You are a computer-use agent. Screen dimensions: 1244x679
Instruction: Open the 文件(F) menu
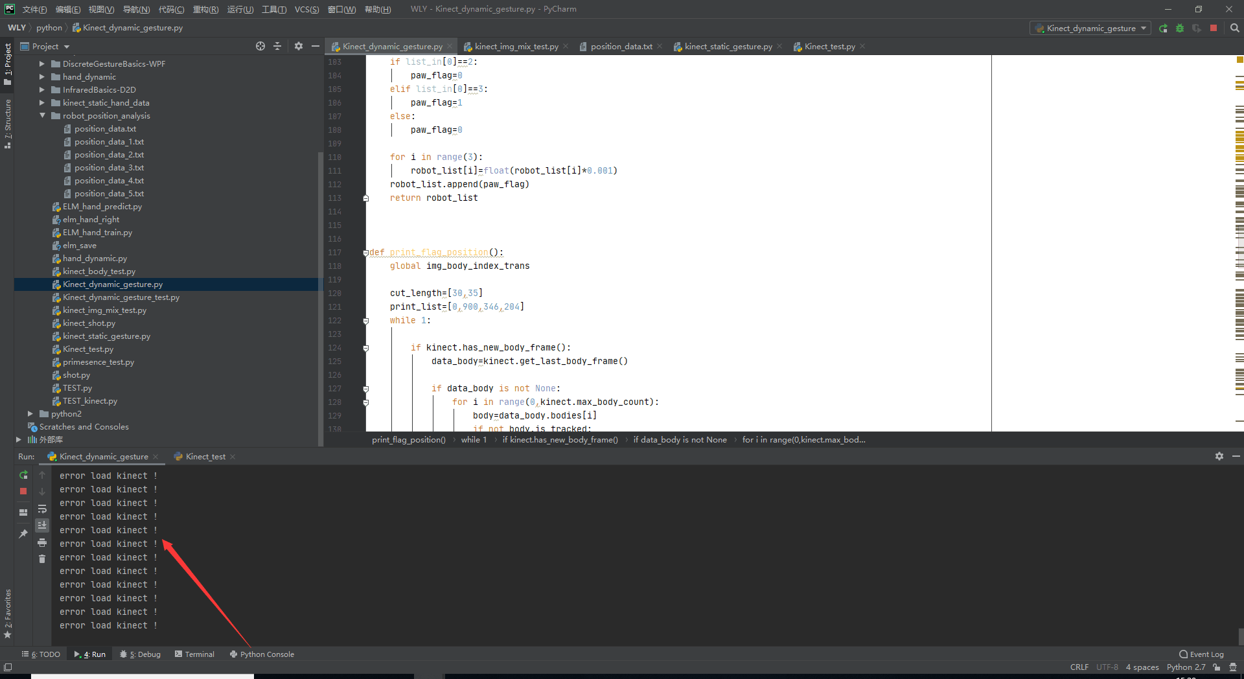tap(34, 9)
